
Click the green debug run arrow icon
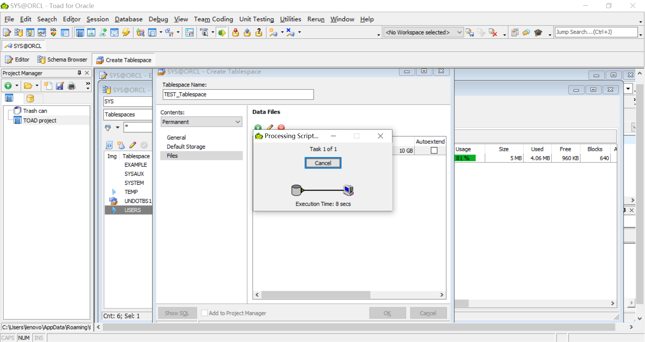pyautogui.click(x=222, y=33)
